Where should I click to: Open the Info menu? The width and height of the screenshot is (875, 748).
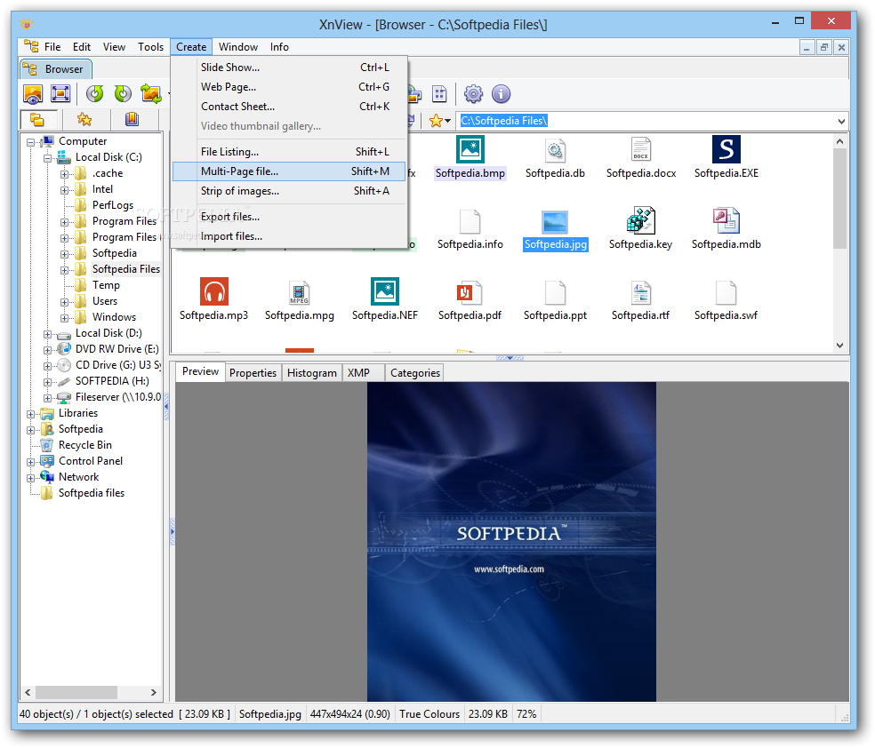[x=279, y=47]
